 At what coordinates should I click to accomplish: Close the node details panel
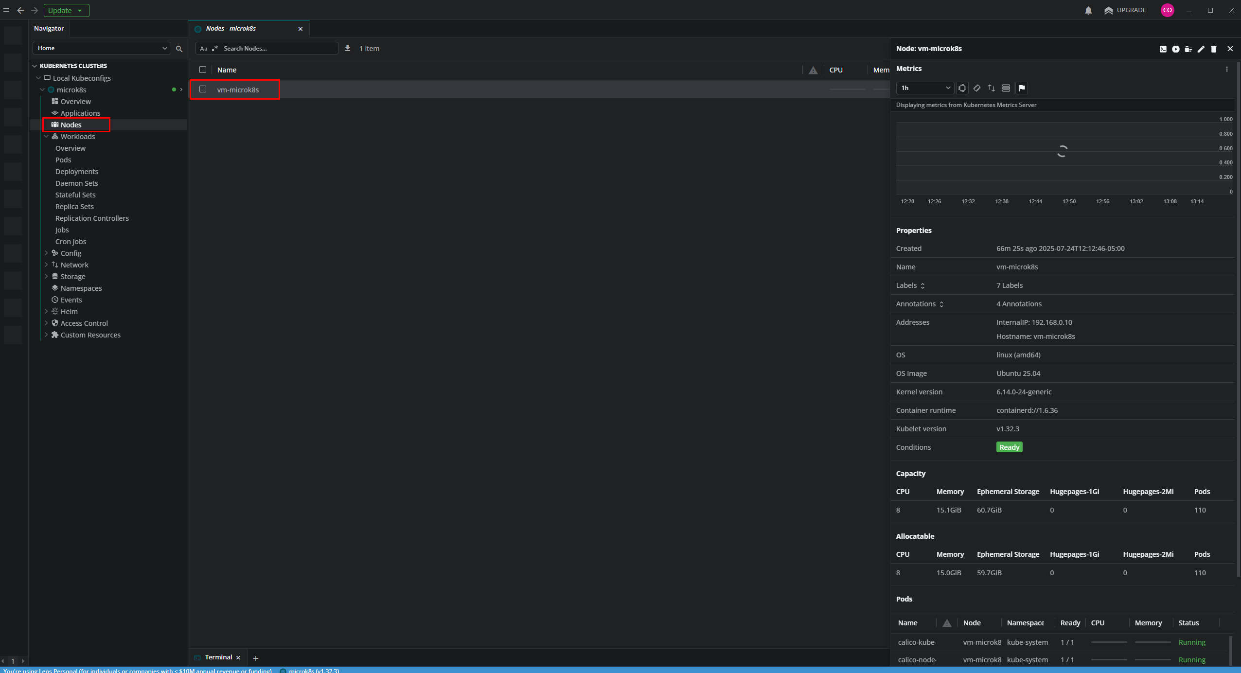[1230, 49]
